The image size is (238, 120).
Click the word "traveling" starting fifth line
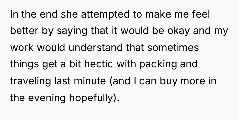(30, 81)
